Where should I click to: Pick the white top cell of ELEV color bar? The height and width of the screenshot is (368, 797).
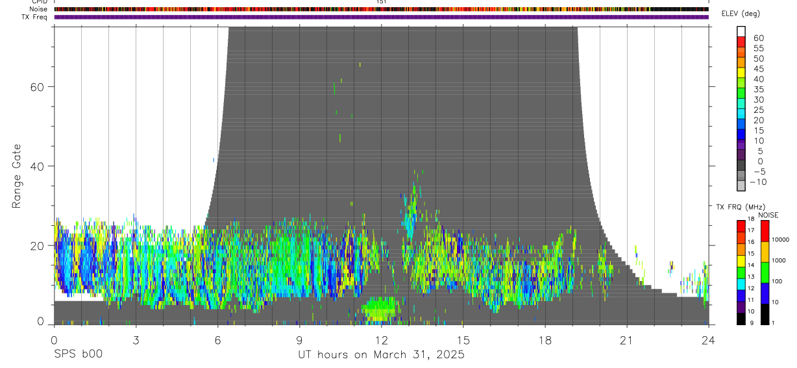tap(741, 31)
